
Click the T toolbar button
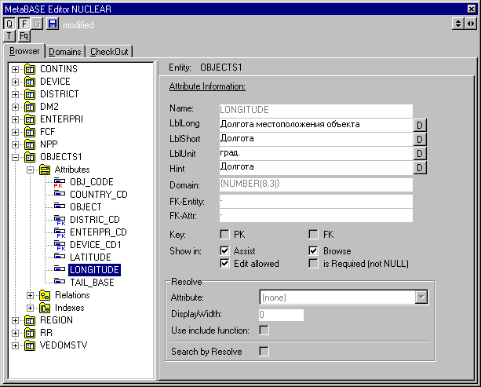9,36
